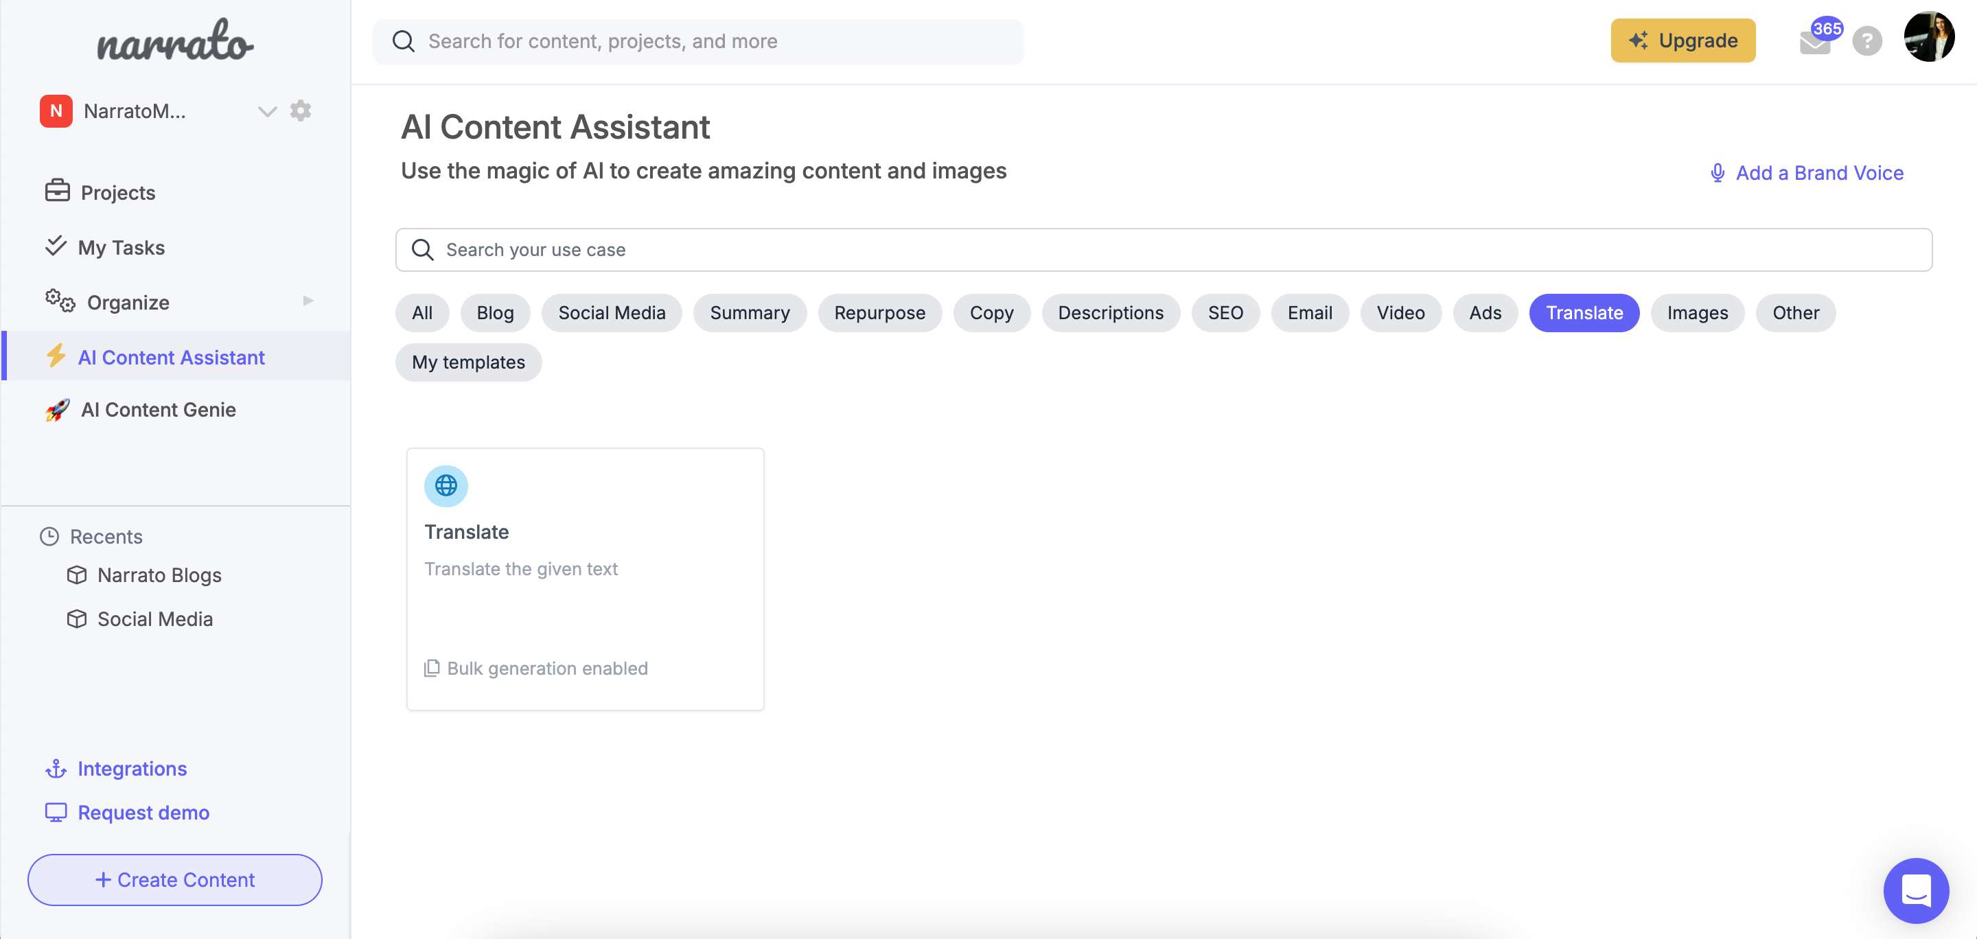Select the Repurpose filter tab
This screenshot has height=939, width=1977.
tap(879, 312)
